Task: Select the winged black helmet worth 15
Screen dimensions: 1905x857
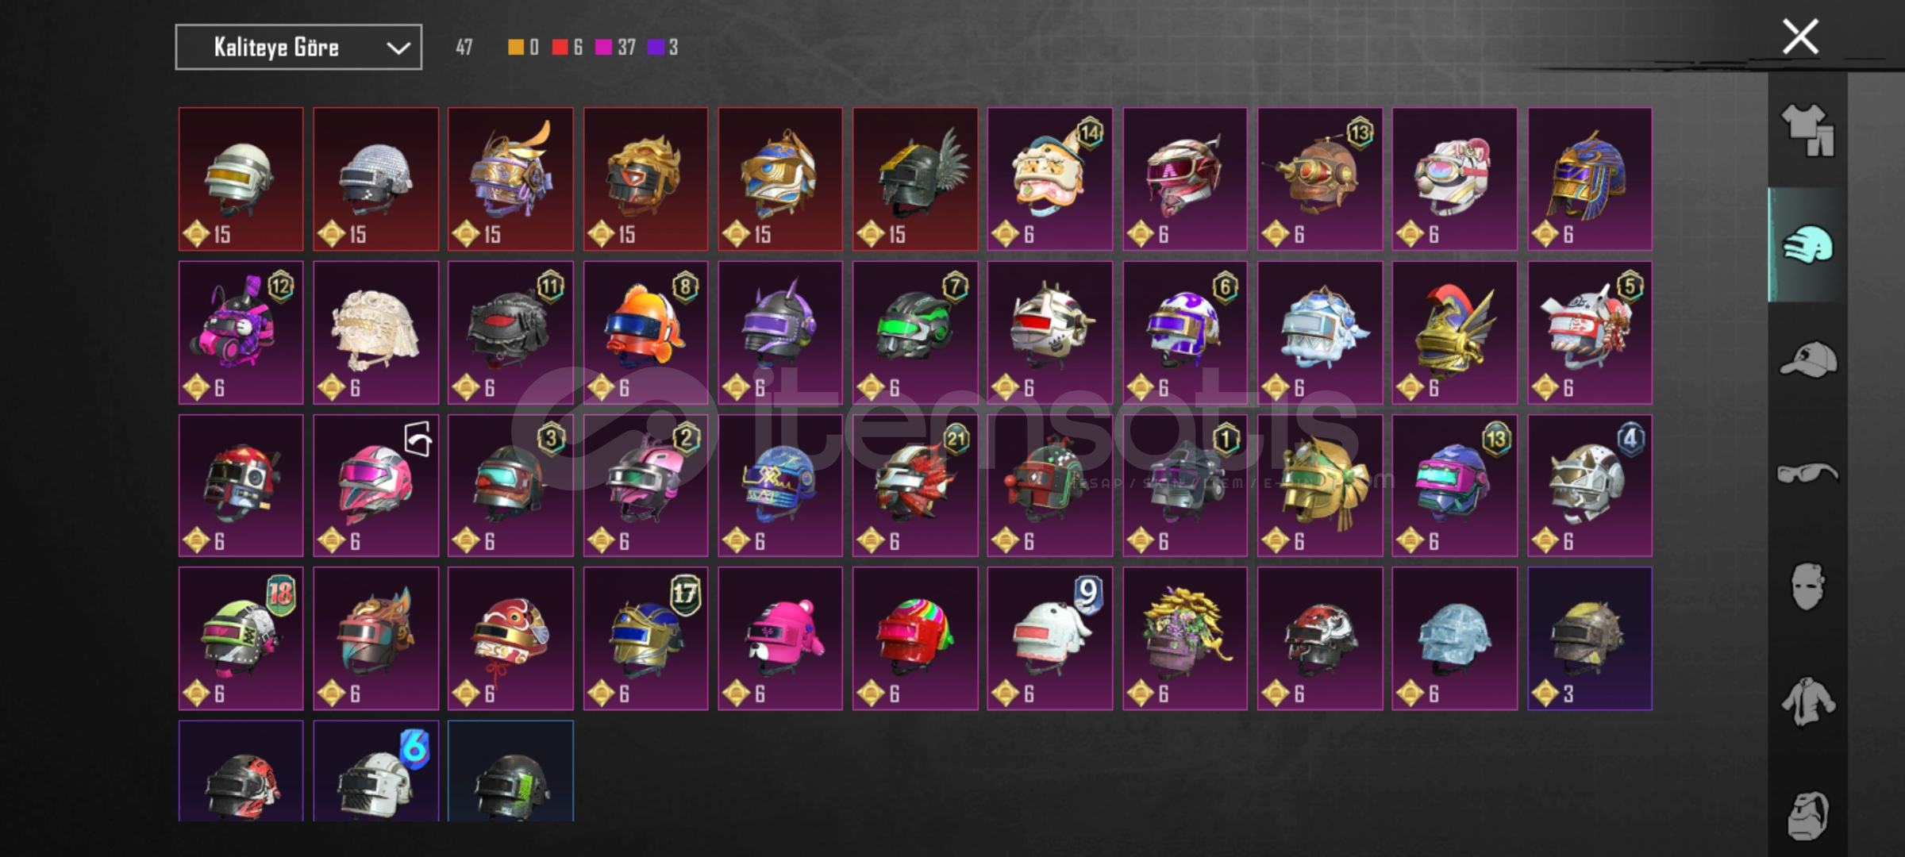Action: tap(915, 179)
